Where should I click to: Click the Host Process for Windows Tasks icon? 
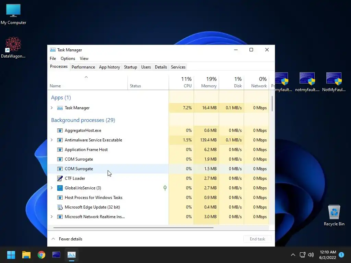tap(60, 198)
